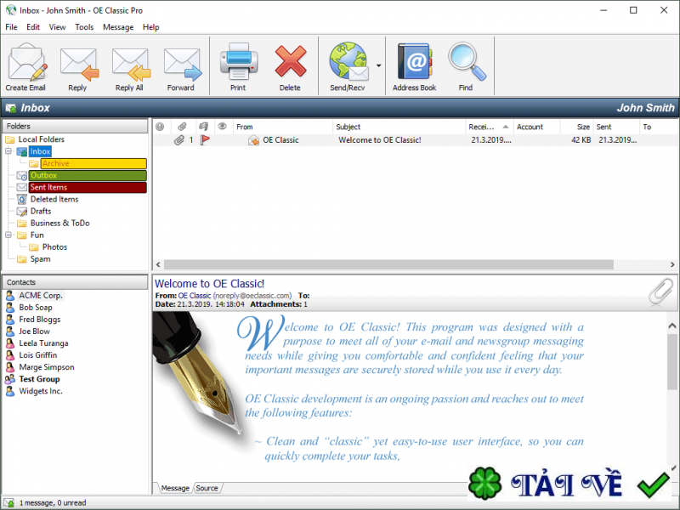This screenshot has height=510, width=680.
Task: Open the Edit menu
Action: (33, 27)
